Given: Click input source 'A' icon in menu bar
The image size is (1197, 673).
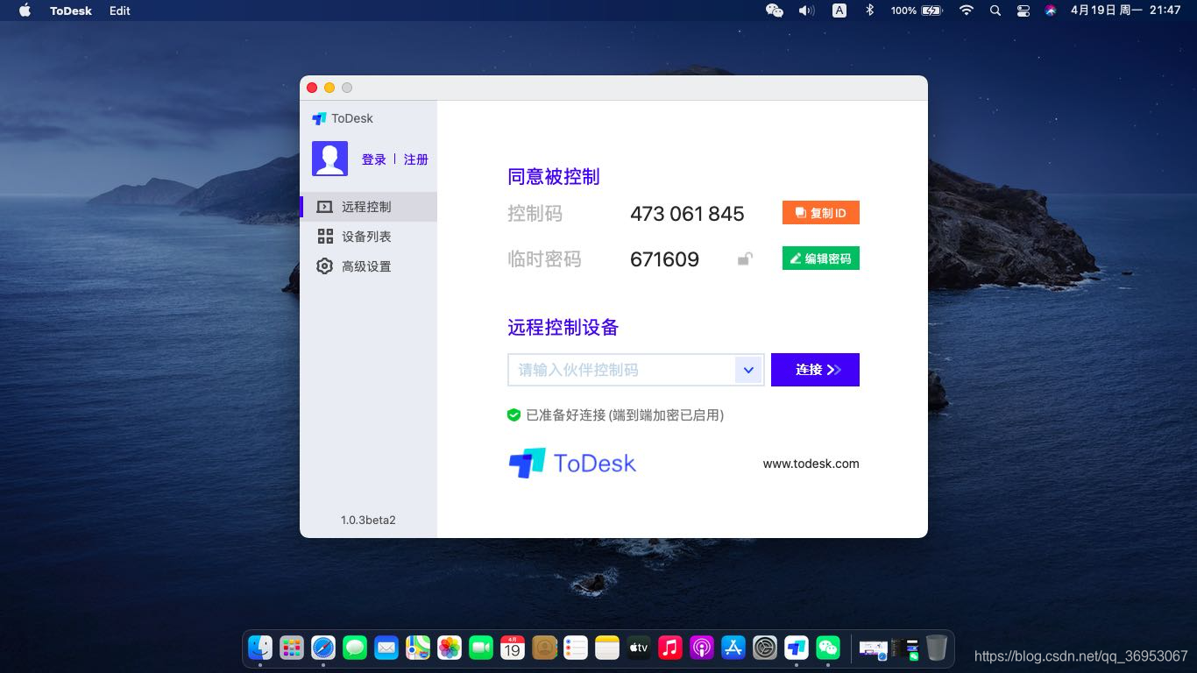Looking at the screenshot, I should coord(839,11).
